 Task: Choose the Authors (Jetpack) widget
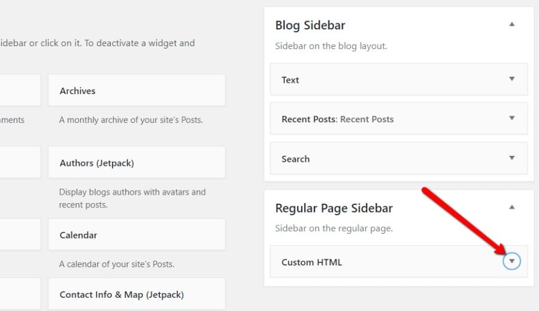tap(96, 163)
